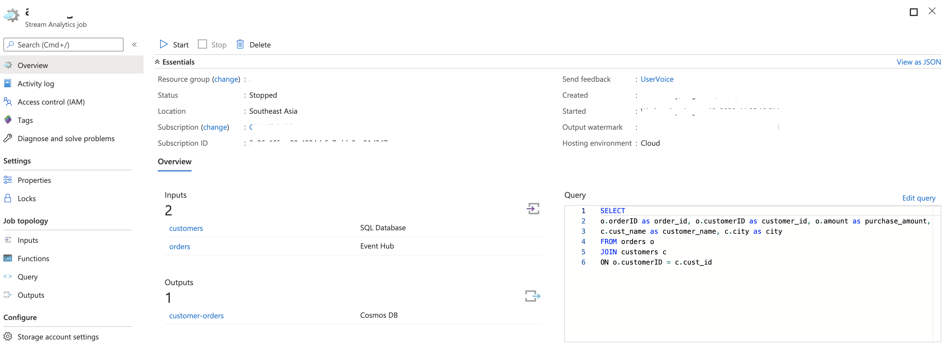The width and height of the screenshot is (947, 348).
Task: Click the Inputs add icon beside count
Action: (x=532, y=209)
